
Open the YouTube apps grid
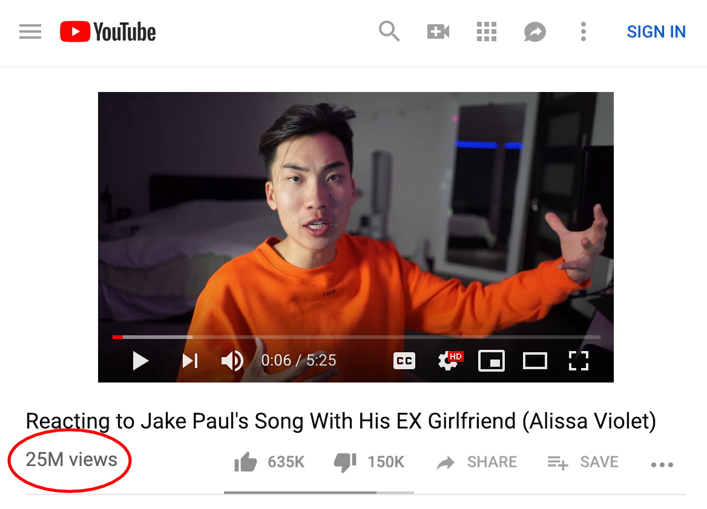[487, 31]
